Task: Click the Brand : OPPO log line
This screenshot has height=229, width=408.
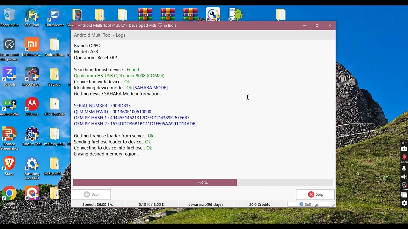Action: point(87,45)
